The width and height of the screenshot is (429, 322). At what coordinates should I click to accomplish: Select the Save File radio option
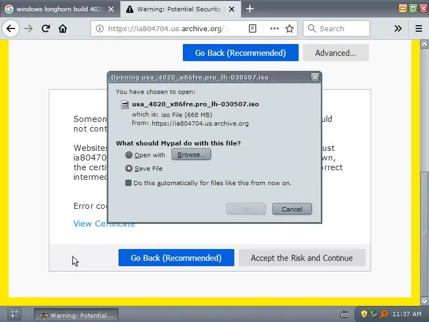pyautogui.click(x=129, y=168)
